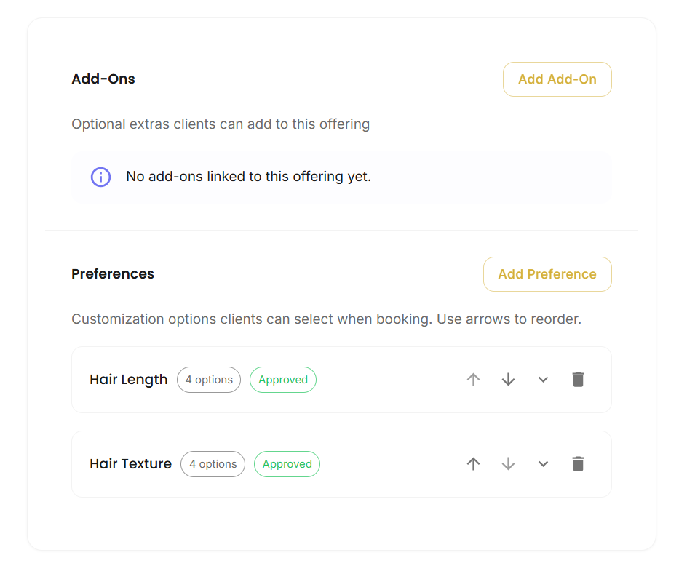
Task: Move Hair Texture up with the arrow
Action: [x=473, y=464]
